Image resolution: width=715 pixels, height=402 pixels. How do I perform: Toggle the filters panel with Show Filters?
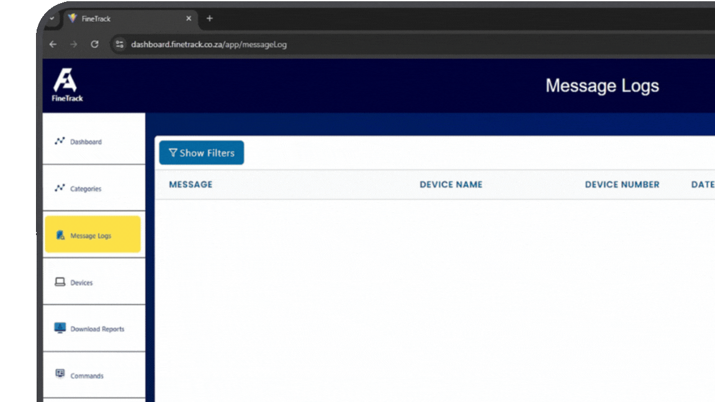pyautogui.click(x=201, y=152)
